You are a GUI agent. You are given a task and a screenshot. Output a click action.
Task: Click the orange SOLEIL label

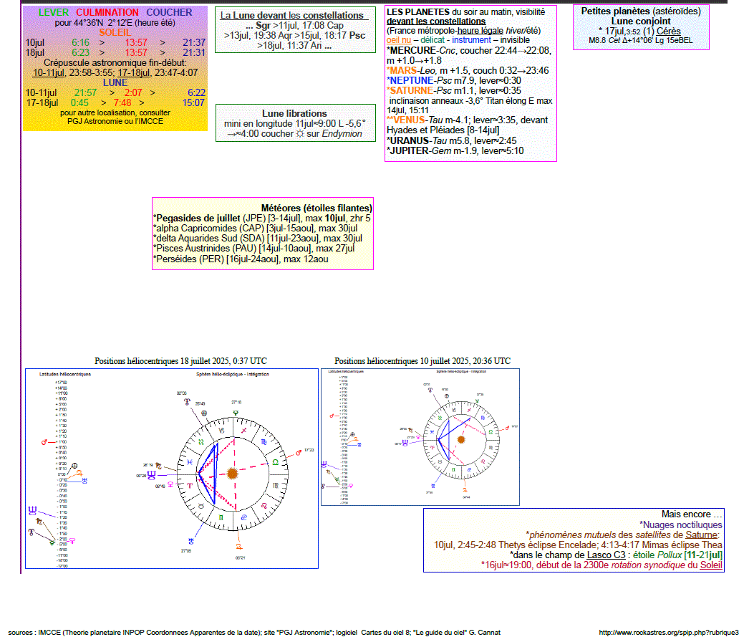[115, 32]
